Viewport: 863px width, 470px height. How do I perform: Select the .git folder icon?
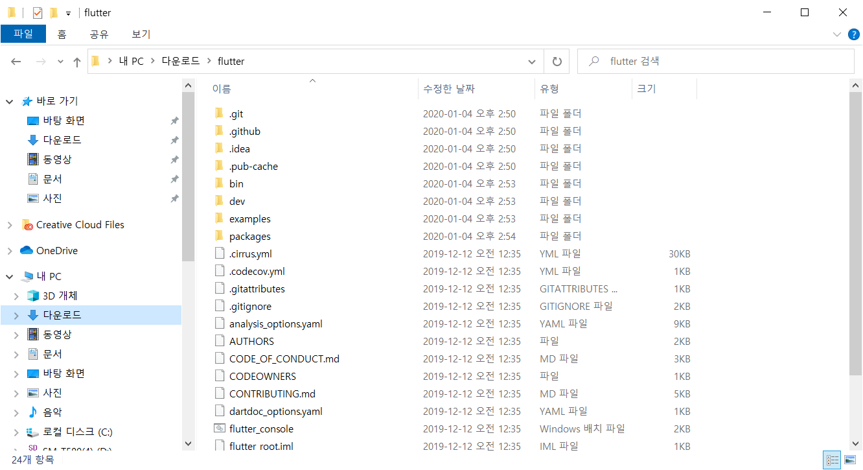tap(218, 113)
